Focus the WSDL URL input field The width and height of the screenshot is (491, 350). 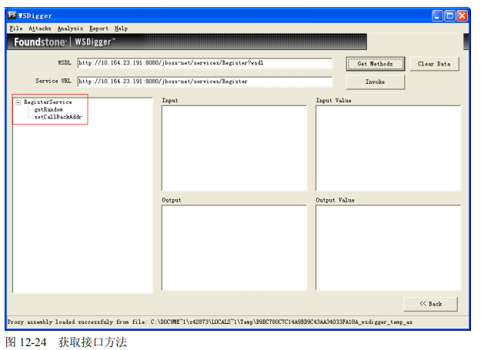[205, 63]
